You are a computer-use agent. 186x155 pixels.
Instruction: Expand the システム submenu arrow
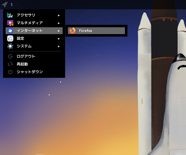coord(59,46)
